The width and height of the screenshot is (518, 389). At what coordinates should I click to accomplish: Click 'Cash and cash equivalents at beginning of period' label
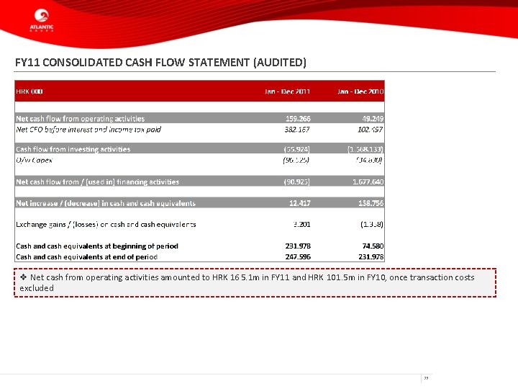click(97, 246)
